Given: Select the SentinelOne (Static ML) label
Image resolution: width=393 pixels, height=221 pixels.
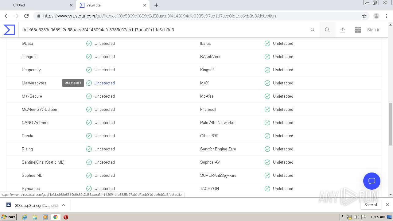Looking at the screenshot, I should 43,162.
